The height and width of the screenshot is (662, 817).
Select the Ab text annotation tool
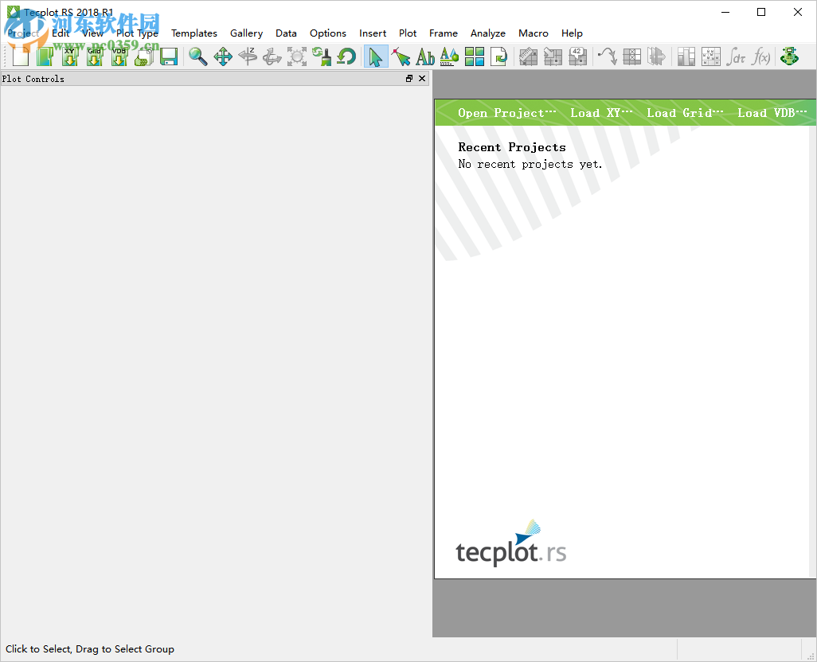point(424,56)
